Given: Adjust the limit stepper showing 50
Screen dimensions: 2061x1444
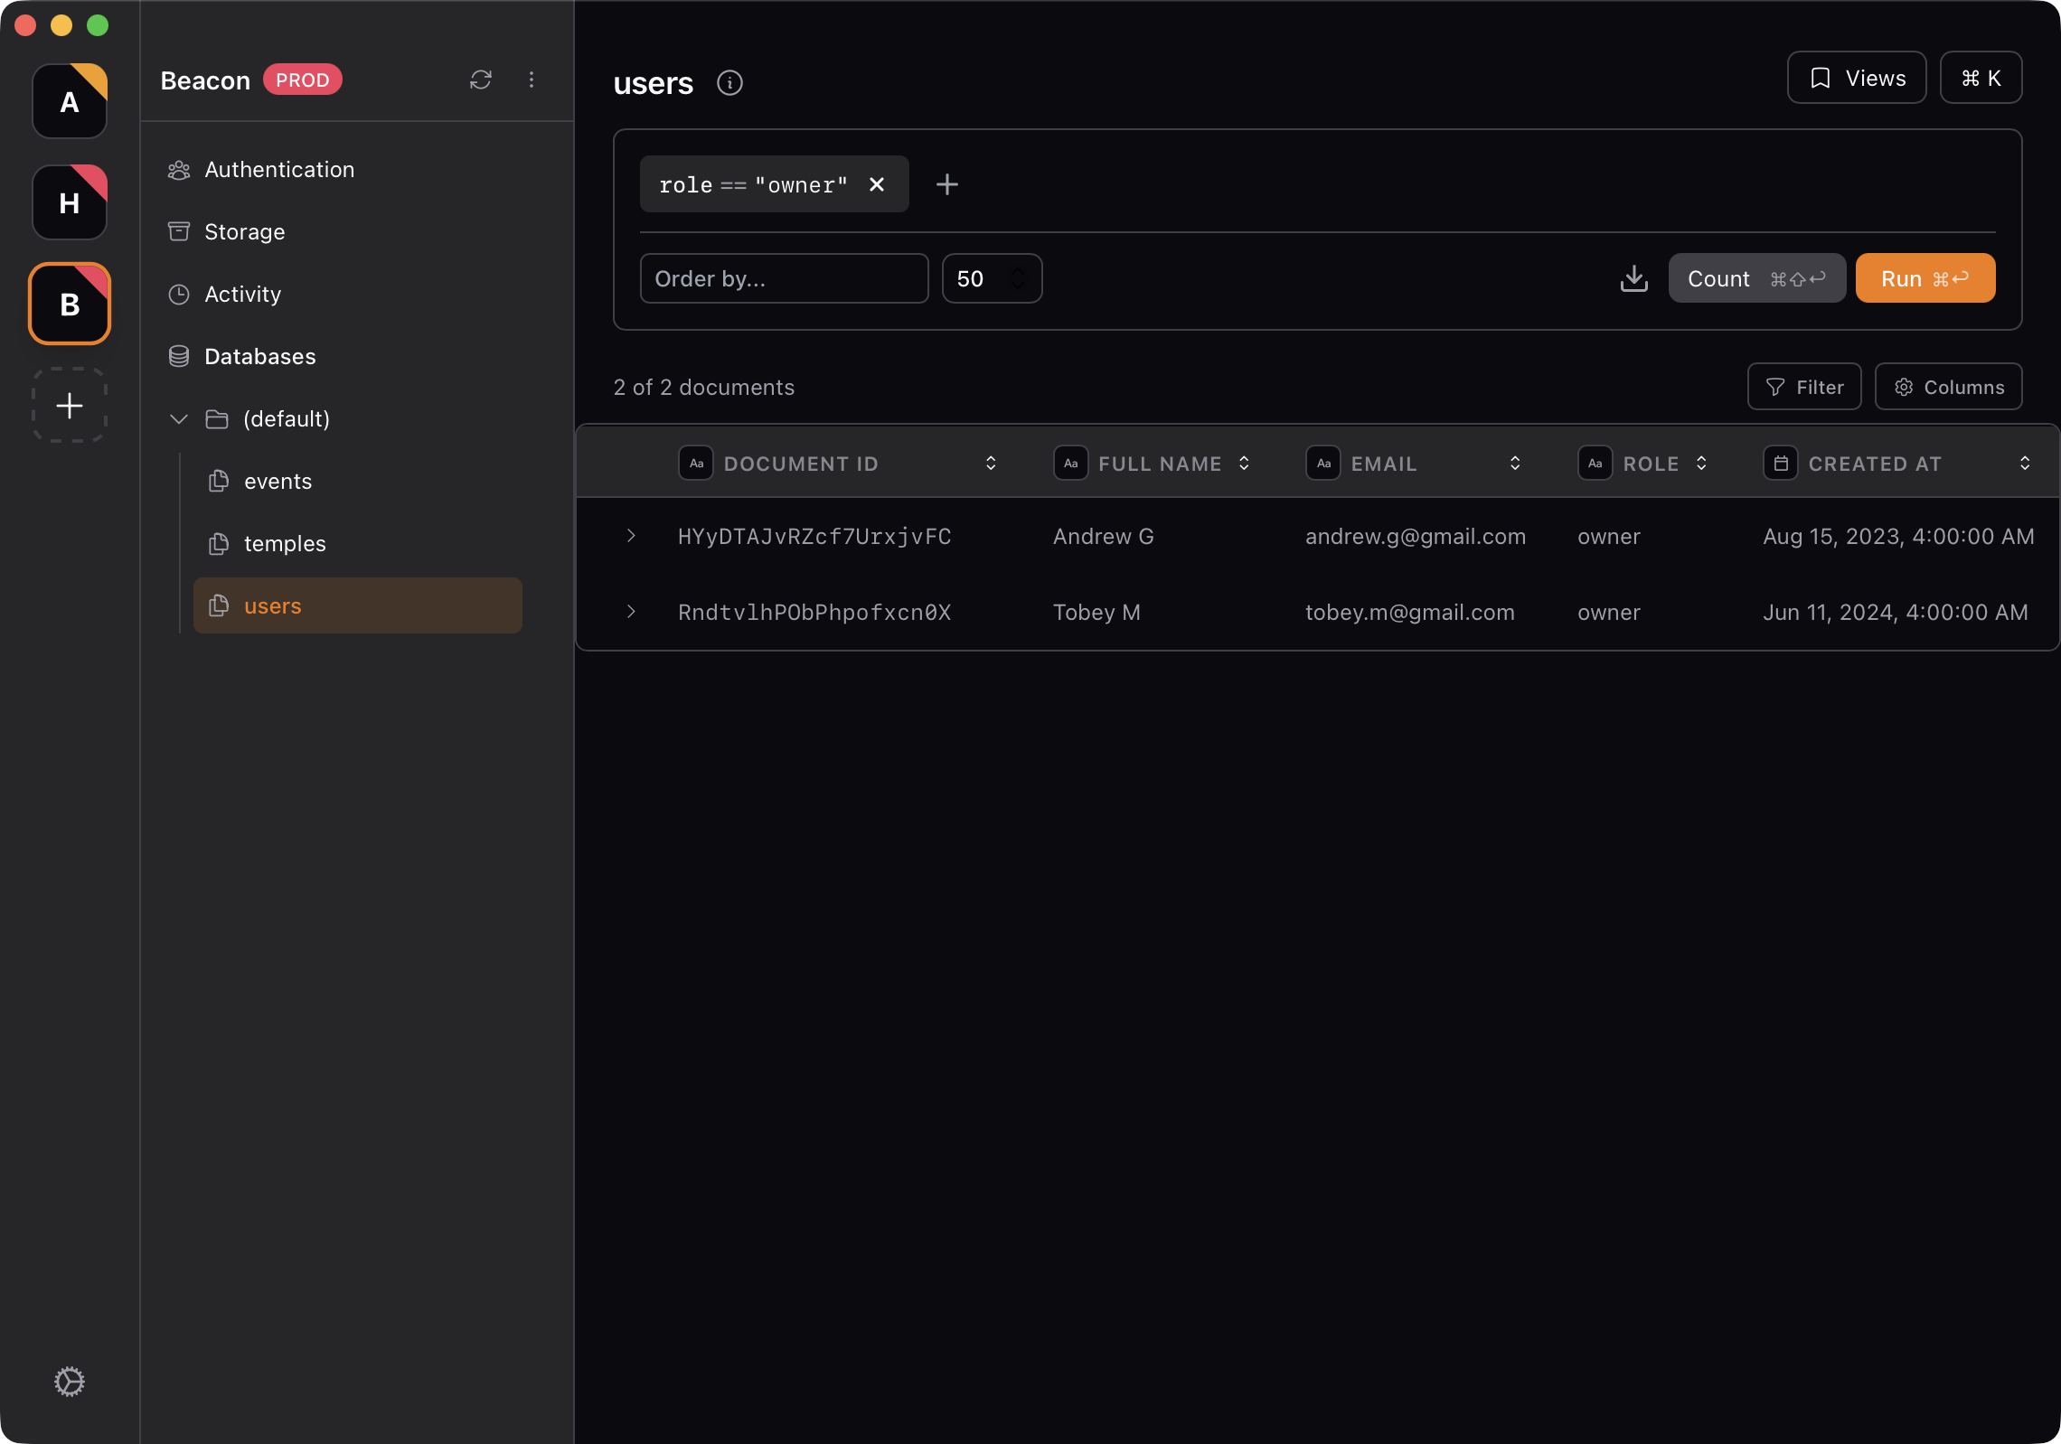Looking at the screenshot, I should point(1018,278).
